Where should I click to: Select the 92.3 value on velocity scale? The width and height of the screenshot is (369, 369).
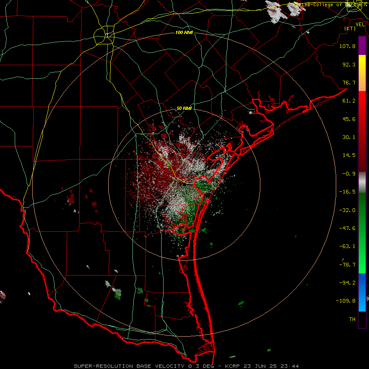pyautogui.click(x=349, y=64)
